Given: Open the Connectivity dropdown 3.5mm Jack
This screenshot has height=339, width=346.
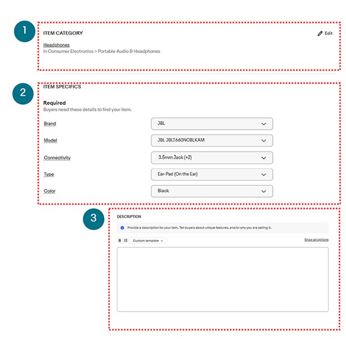Looking at the screenshot, I should pos(212,158).
